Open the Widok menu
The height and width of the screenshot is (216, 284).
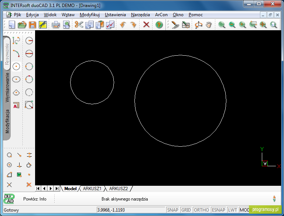[x=50, y=15]
